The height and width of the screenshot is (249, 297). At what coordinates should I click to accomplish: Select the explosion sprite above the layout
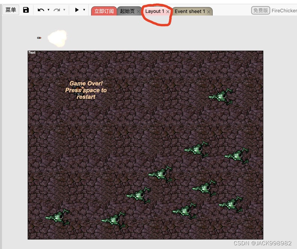[x=57, y=38]
